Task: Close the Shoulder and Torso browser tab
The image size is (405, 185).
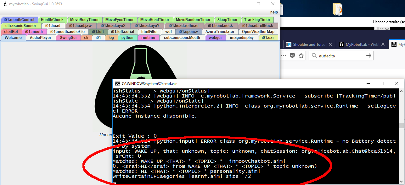Action: pos(330,44)
